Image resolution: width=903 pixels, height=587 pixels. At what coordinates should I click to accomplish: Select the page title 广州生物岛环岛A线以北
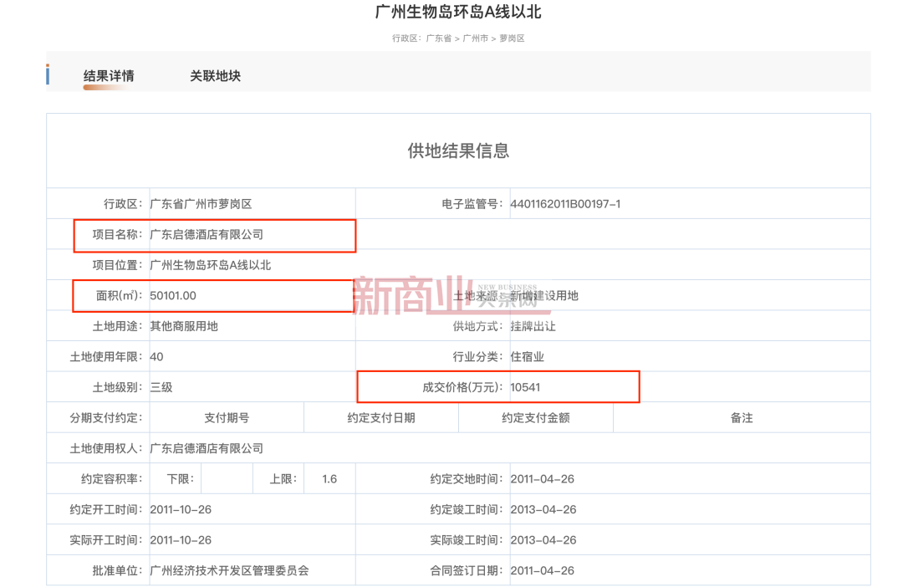458,12
